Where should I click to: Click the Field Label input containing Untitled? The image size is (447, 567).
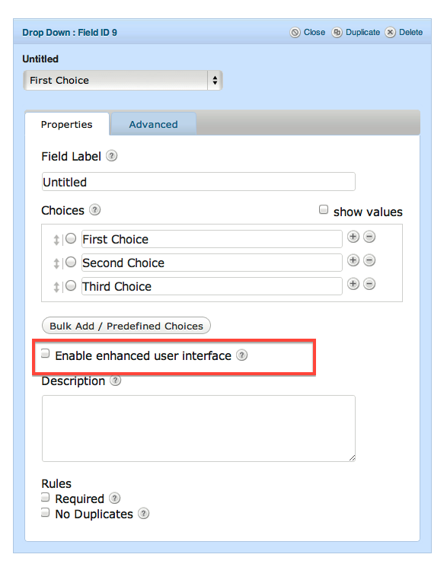(x=198, y=182)
